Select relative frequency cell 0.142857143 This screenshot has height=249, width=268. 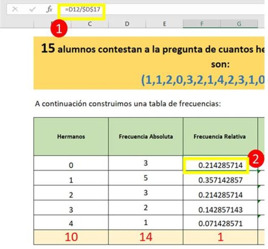point(220,208)
